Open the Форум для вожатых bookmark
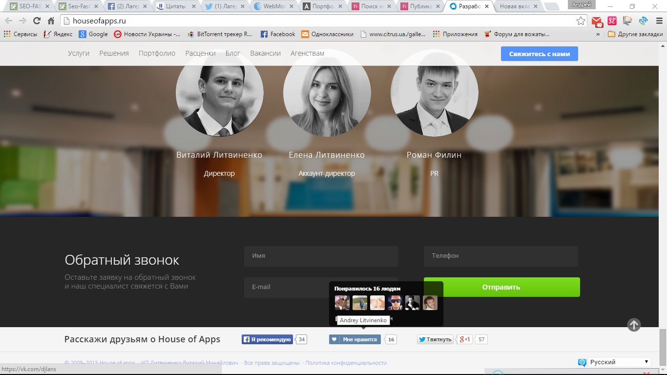This screenshot has width=667, height=375. pos(517,34)
